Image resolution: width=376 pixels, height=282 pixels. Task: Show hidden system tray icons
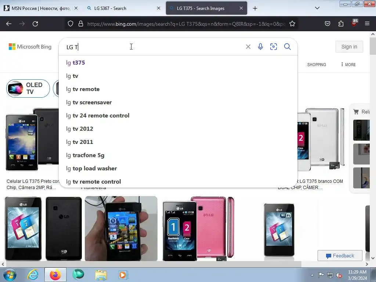pos(312,275)
